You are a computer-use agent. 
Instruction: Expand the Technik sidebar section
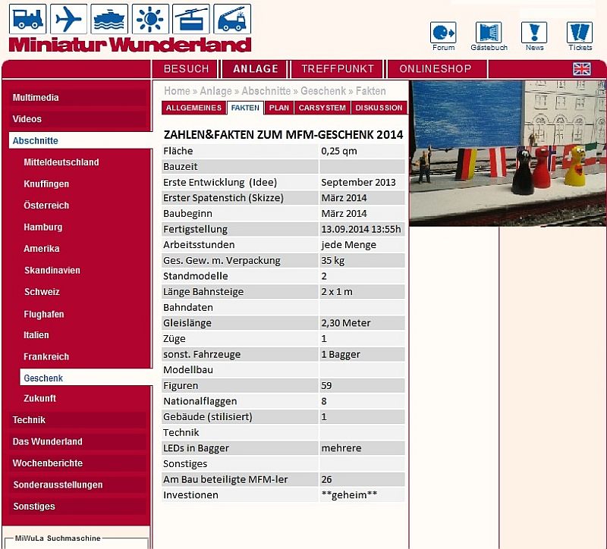30,420
